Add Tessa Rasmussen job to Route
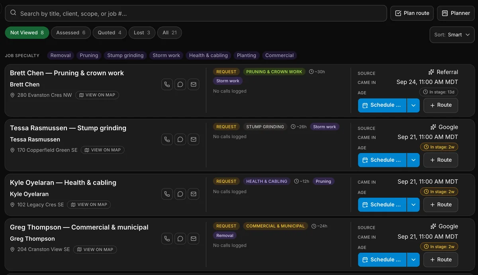Image resolution: width=478 pixels, height=275 pixels. (x=441, y=160)
